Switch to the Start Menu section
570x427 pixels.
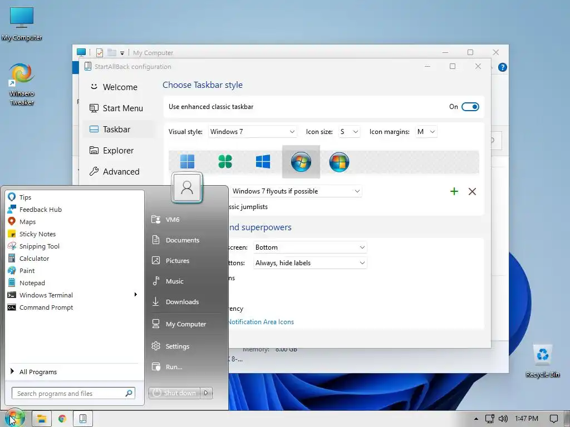[118, 108]
